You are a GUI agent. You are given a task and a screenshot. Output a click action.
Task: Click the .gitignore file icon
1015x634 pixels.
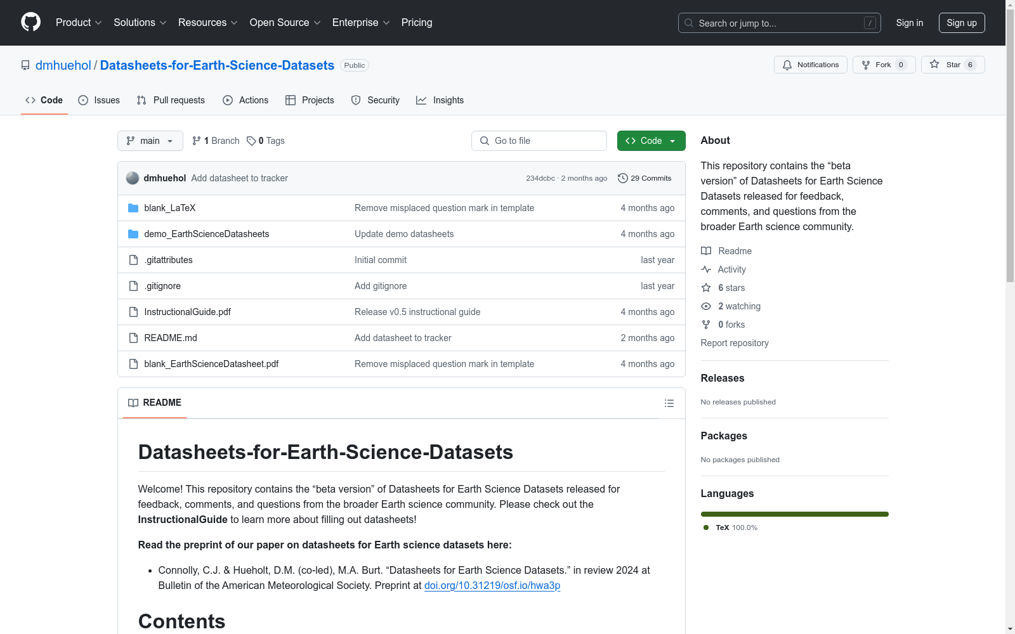pos(133,286)
